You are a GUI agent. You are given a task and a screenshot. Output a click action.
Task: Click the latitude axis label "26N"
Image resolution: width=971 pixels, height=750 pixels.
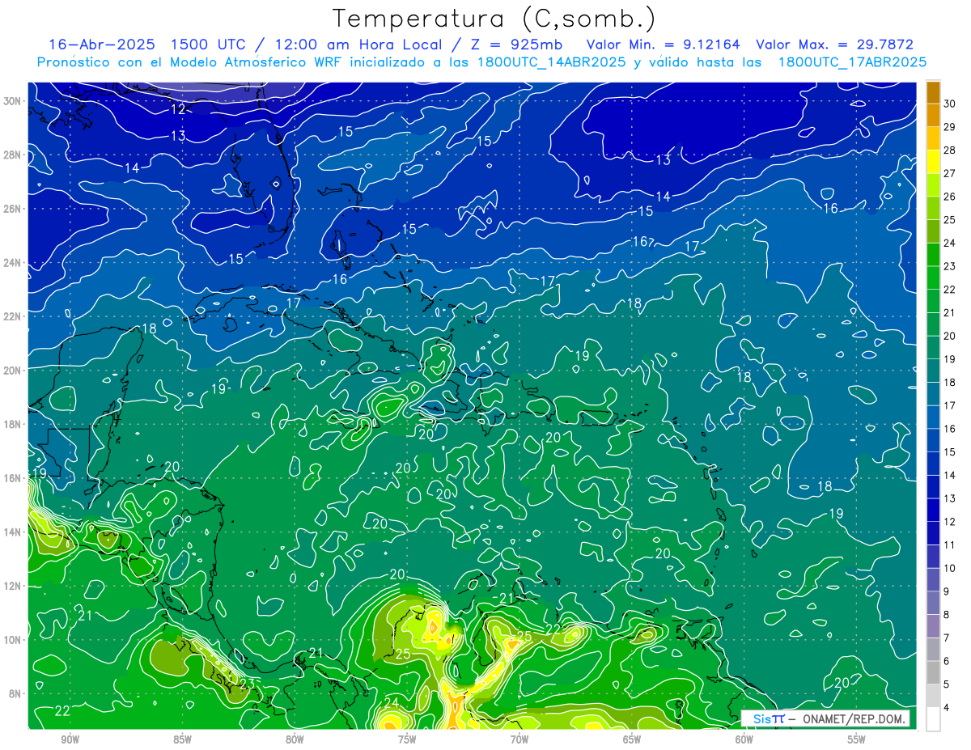(x=14, y=209)
